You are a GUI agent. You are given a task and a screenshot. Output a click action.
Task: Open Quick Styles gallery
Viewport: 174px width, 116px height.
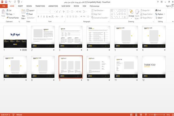(137, 14)
